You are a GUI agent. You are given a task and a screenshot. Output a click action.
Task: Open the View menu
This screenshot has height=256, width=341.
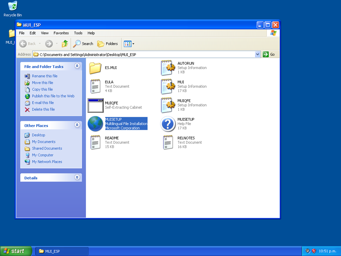click(x=44, y=33)
